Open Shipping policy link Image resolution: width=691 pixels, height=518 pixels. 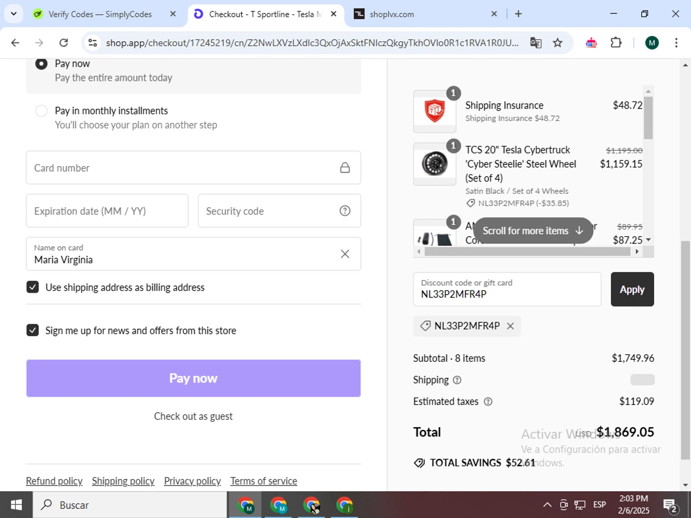pos(123,481)
